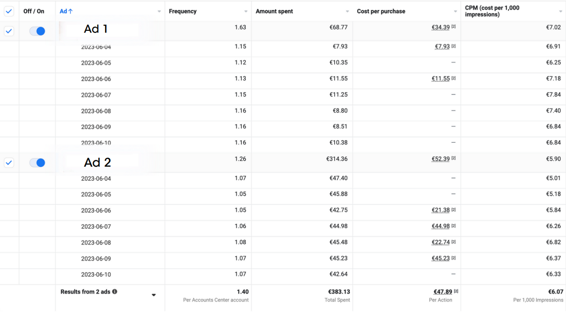Viewport: 566px width, 312px height.
Task: Select the frequency value 1.08 cell
Action: [240, 242]
